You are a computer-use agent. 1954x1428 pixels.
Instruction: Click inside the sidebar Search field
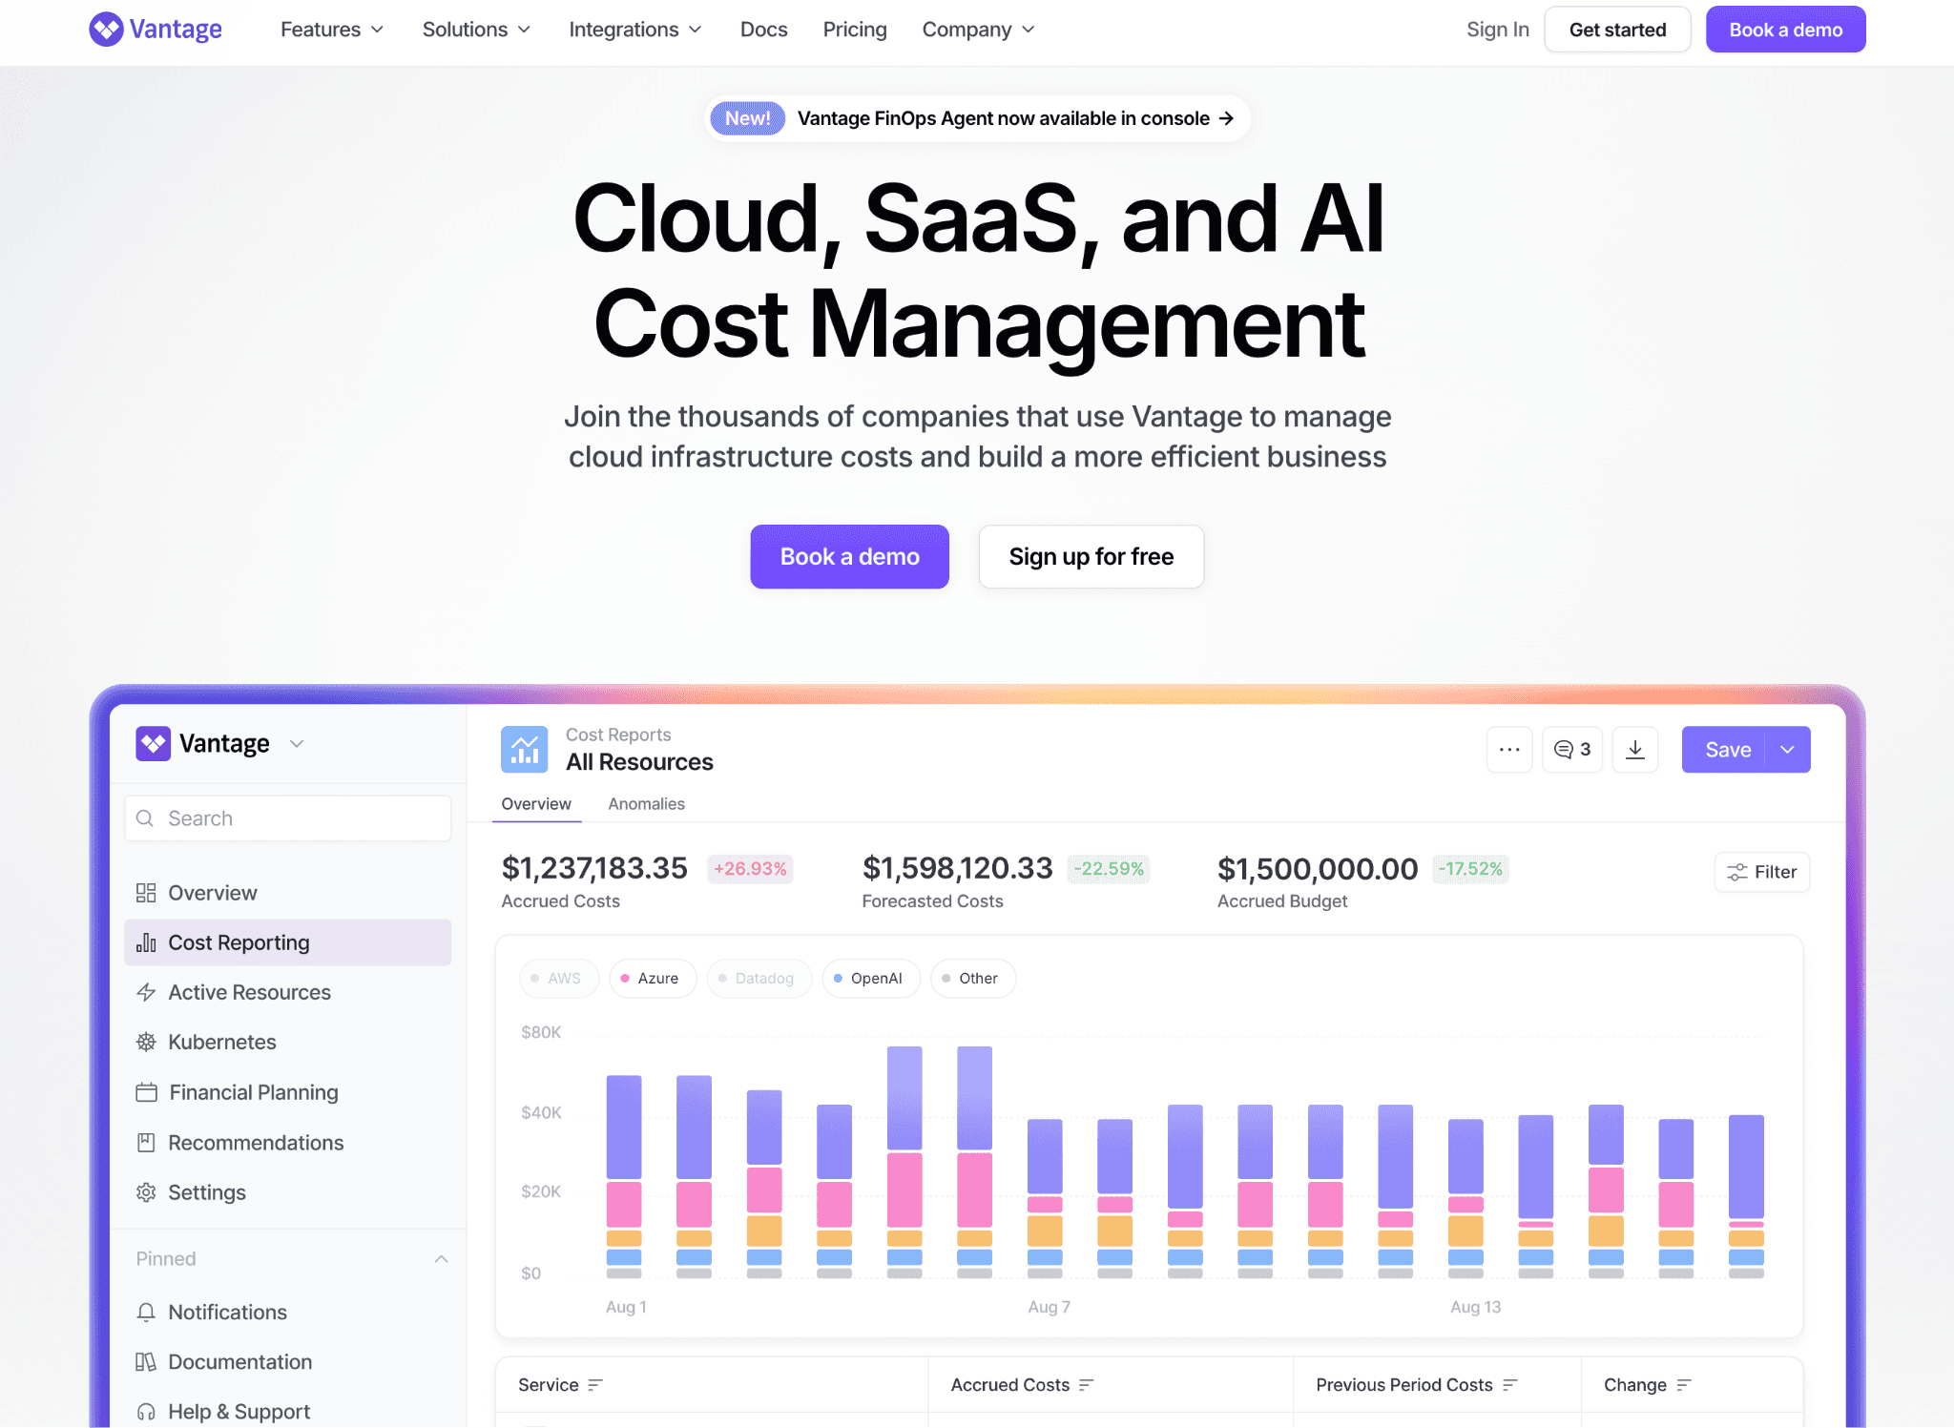pyautogui.click(x=287, y=818)
